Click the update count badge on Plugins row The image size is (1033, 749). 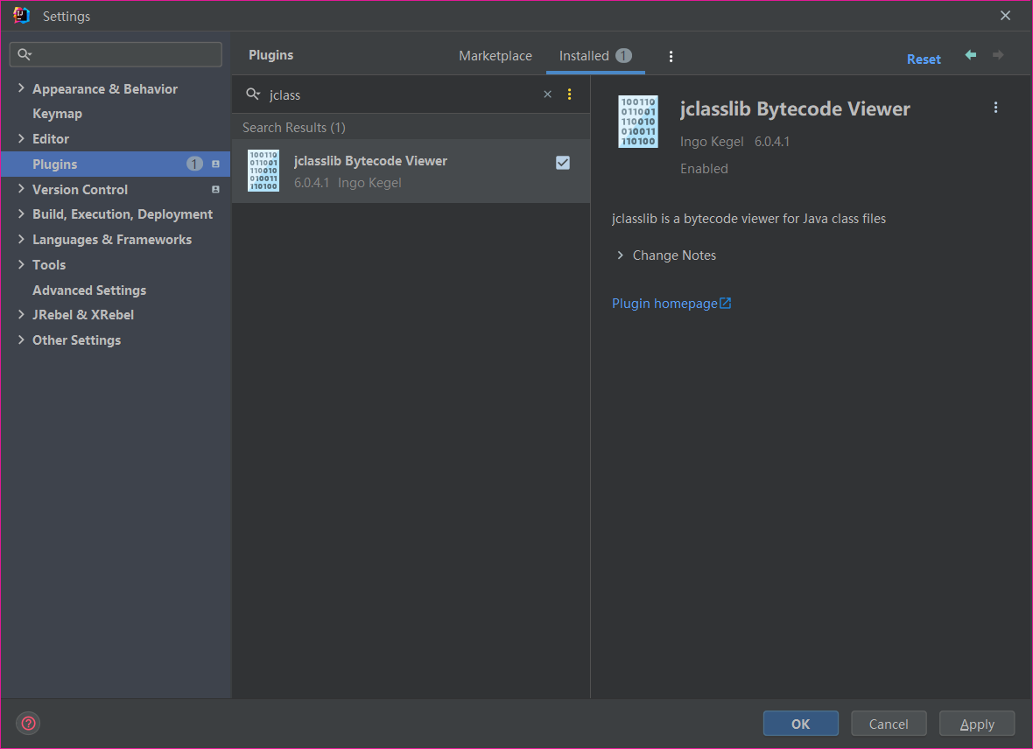point(194,164)
